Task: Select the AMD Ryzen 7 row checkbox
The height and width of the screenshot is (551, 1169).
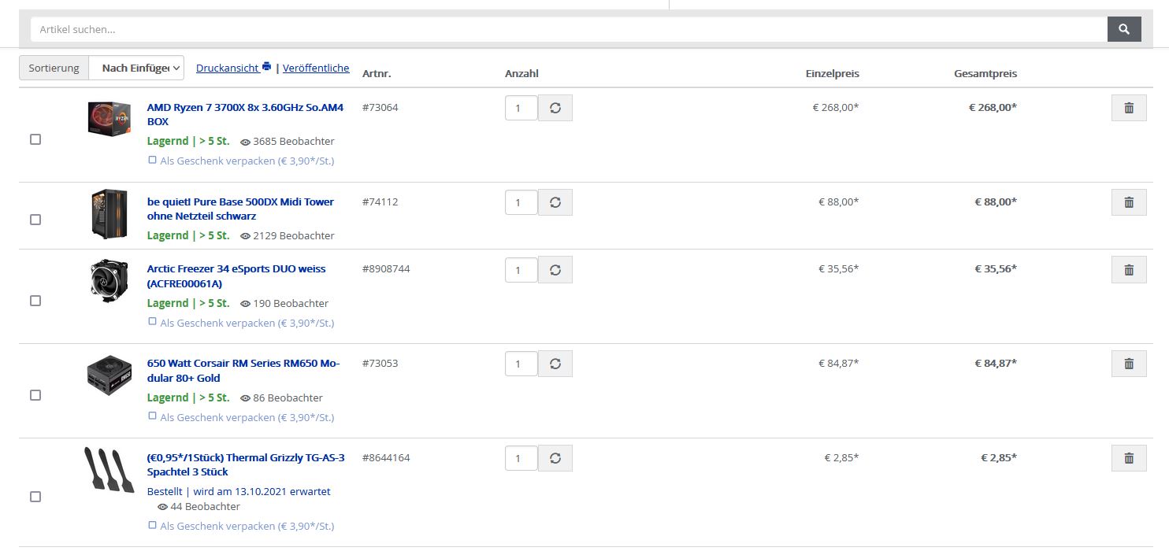Action: (x=35, y=139)
